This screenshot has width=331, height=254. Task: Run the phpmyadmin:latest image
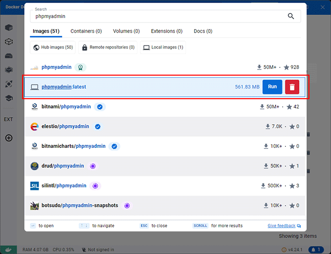point(272,87)
